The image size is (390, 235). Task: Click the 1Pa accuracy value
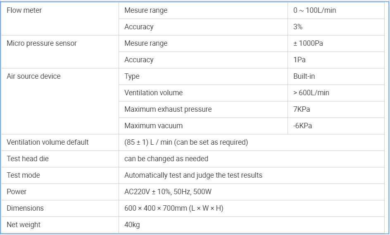[300, 60]
